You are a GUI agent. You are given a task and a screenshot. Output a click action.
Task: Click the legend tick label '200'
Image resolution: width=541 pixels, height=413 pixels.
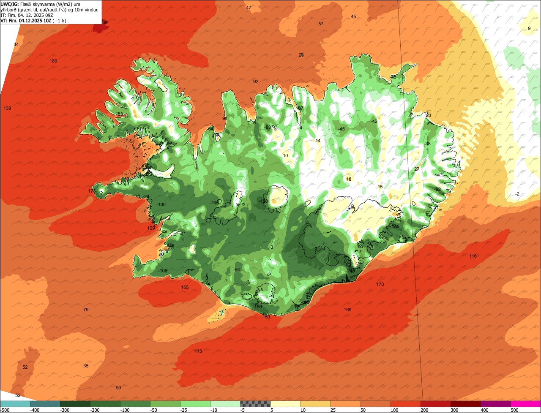pyautogui.click(x=425, y=410)
